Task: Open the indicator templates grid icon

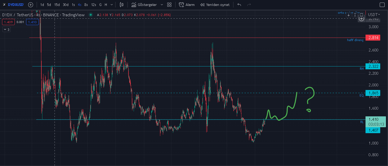Action: (x=169, y=5)
